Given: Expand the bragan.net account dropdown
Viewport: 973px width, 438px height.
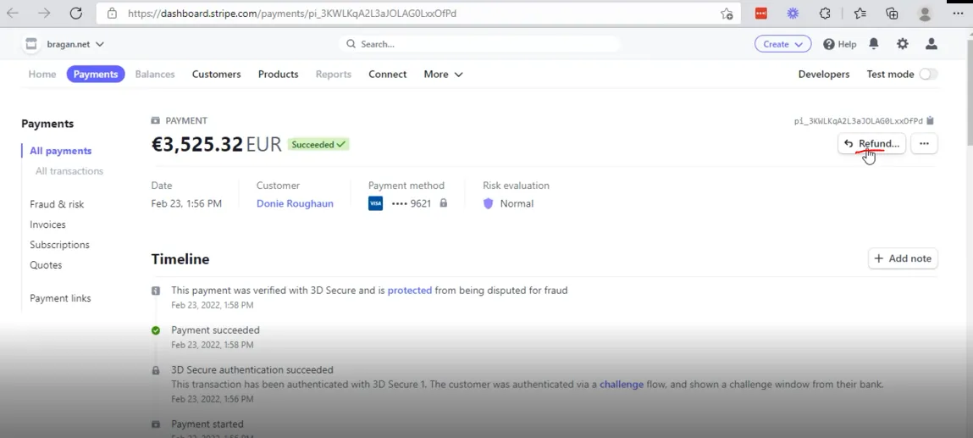Looking at the screenshot, I should 75,44.
